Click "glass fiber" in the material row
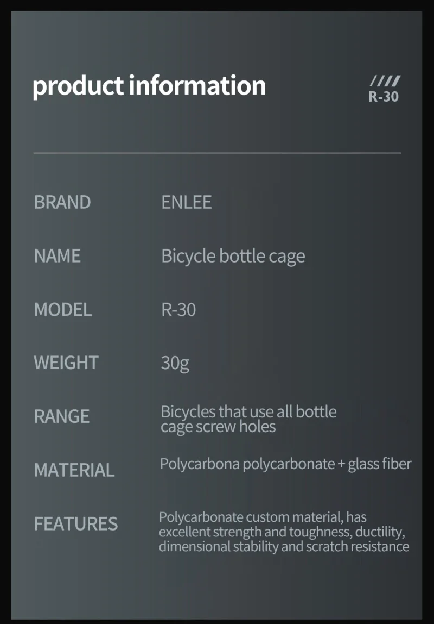 click(x=380, y=464)
